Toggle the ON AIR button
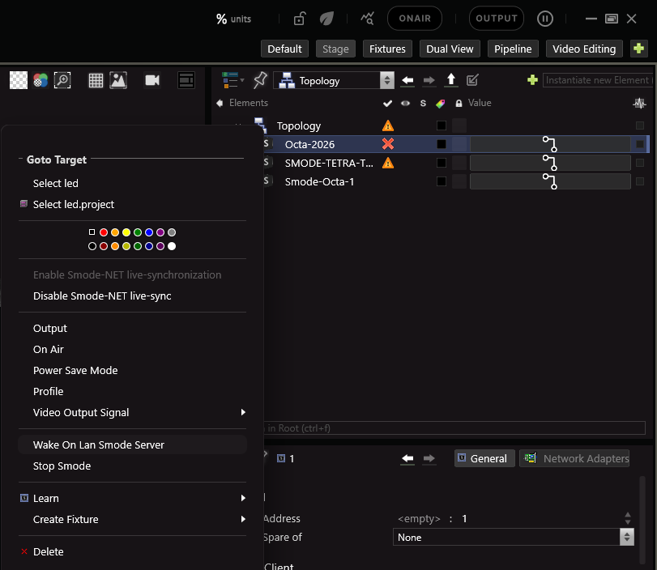Screen dimensions: 657x570 [415, 19]
